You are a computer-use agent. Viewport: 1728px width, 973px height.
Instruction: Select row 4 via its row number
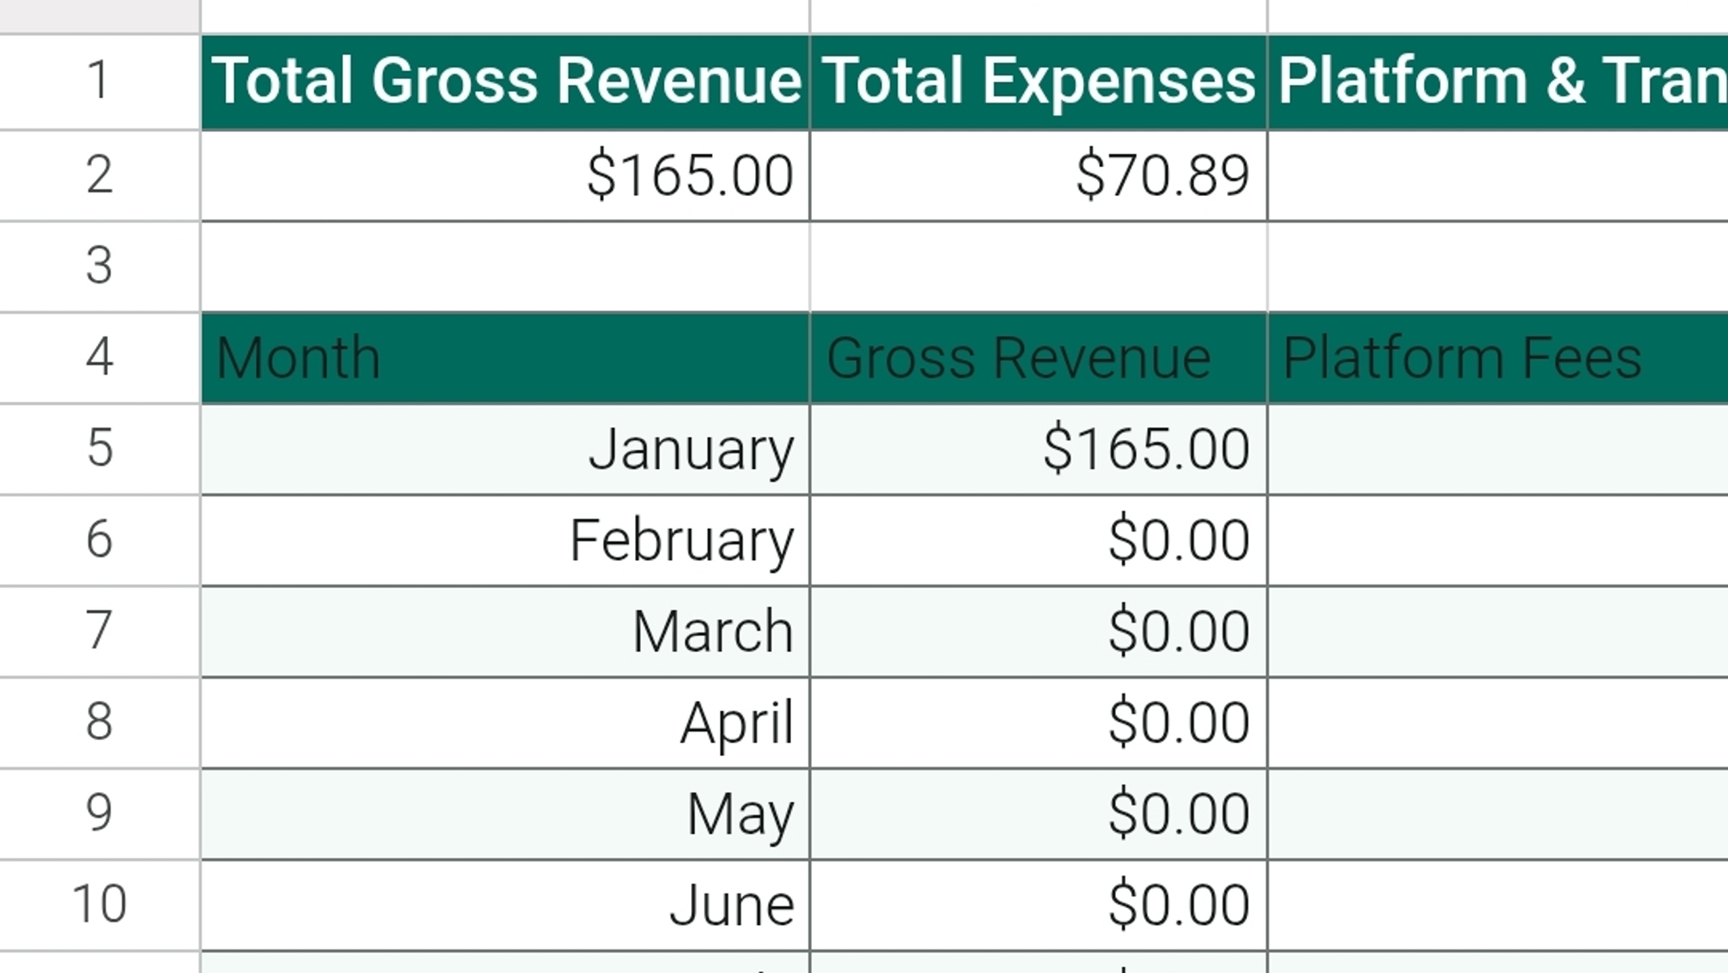point(99,358)
